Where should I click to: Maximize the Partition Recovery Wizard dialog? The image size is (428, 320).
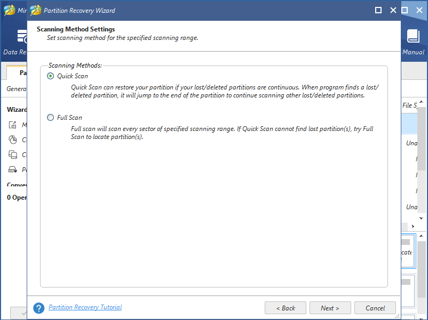[x=378, y=10]
